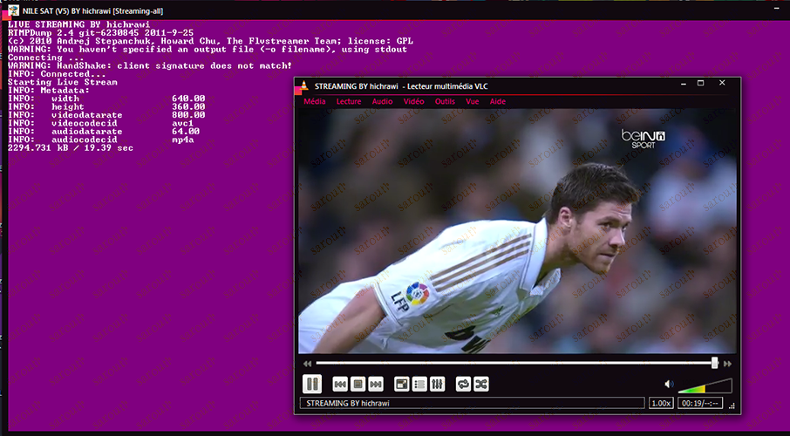Click the NILE SAT console window icon
The height and width of the screenshot is (436, 790).
(x=14, y=10)
